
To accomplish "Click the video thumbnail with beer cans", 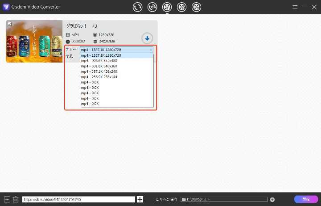I will click(34, 42).
